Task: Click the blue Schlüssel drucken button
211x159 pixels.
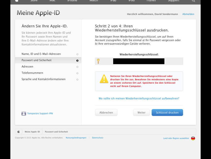Action: tap(167, 113)
